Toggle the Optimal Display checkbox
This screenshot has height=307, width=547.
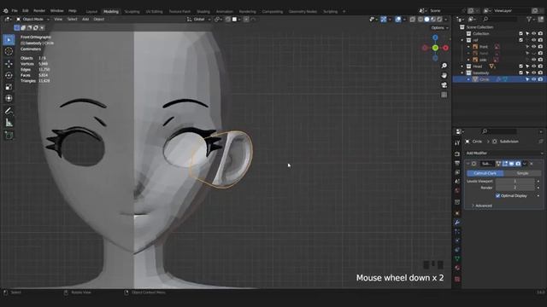point(497,196)
